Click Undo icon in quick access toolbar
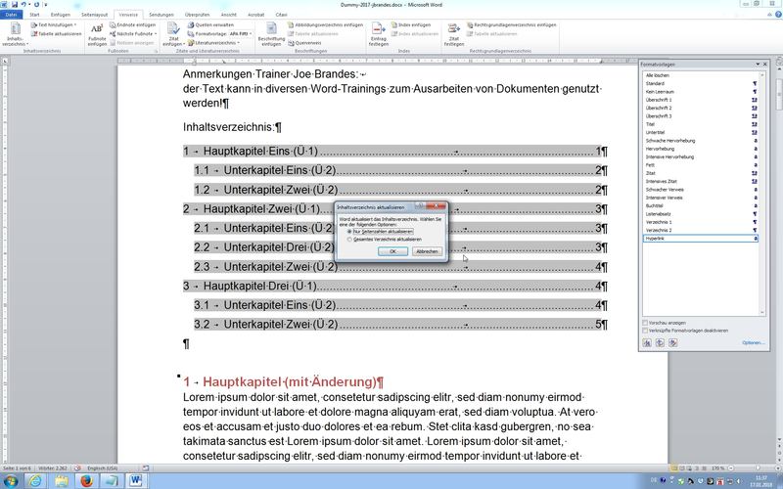The width and height of the screenshot is (783, 489). pos(23,5)
